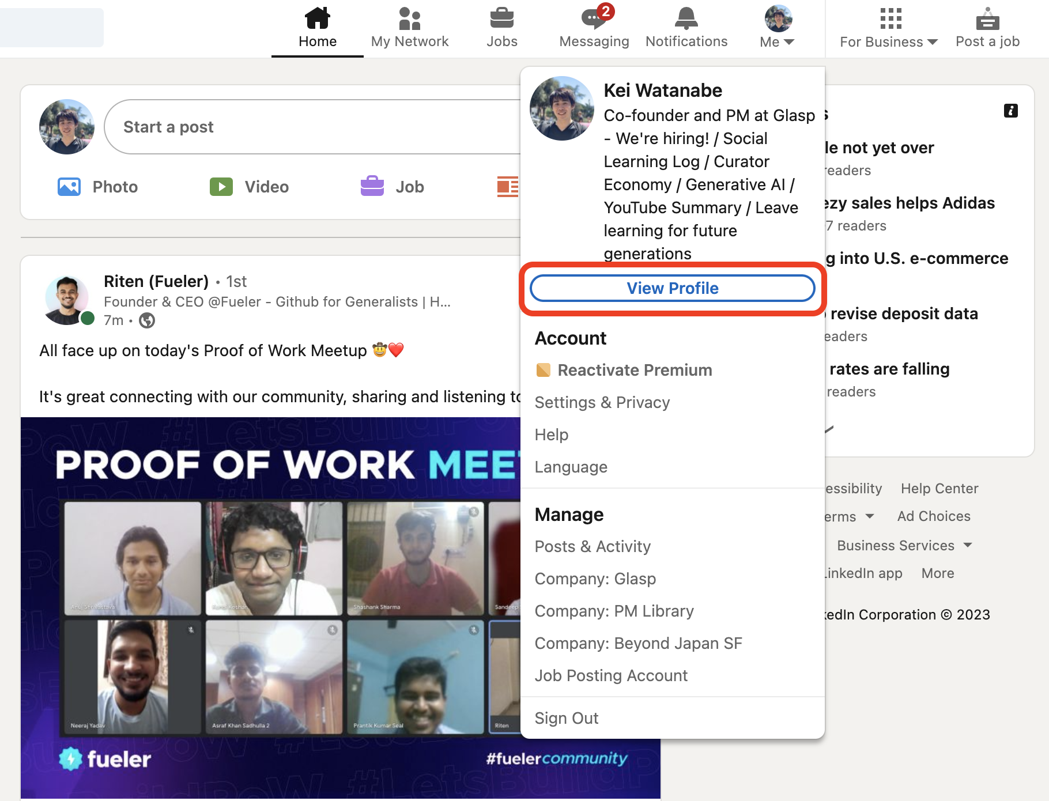Open news story 'not yet over'

(880, 148)
